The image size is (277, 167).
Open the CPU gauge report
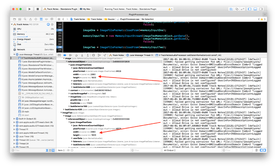click(33, 29)
